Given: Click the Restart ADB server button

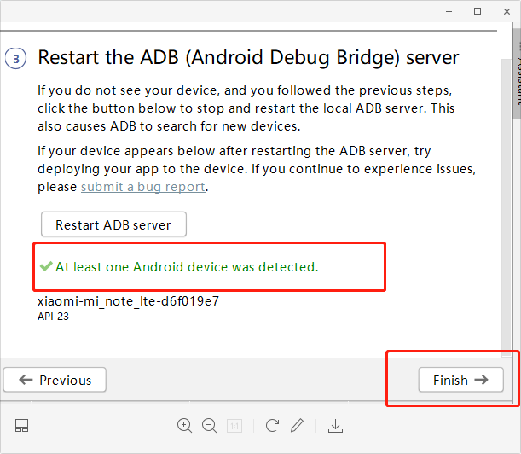Looking at the screenshot, I should (113, 225).
